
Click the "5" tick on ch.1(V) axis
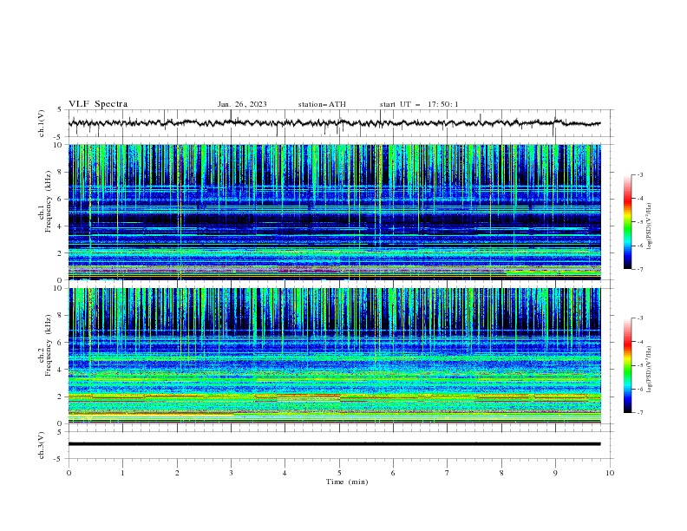coord(60,110)
